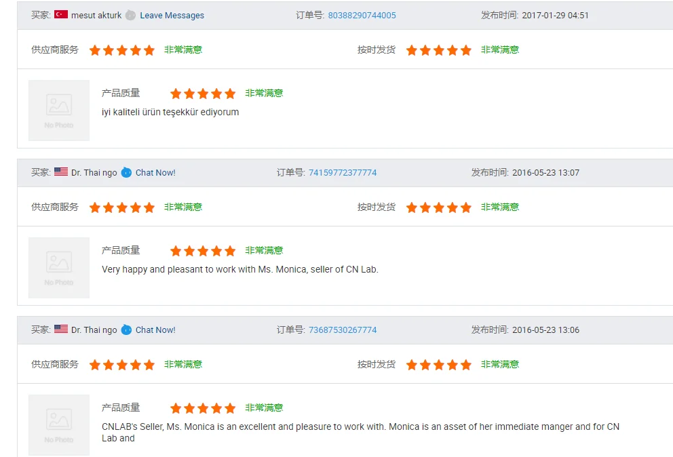Screen dimensions: 673x457
Task: Click the No Photo placeholder beside the 'CNLAB's Seller' review
Action: tap(59, 425)
